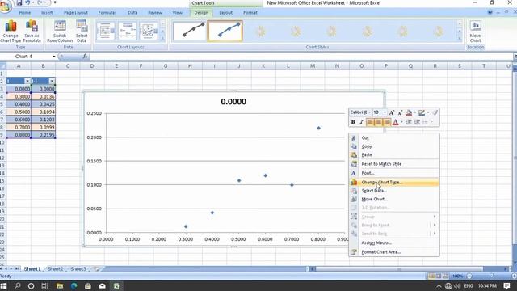Click the chart title 0.0000
The width and height of the screenshot is (517, 291).
(233, 102)
